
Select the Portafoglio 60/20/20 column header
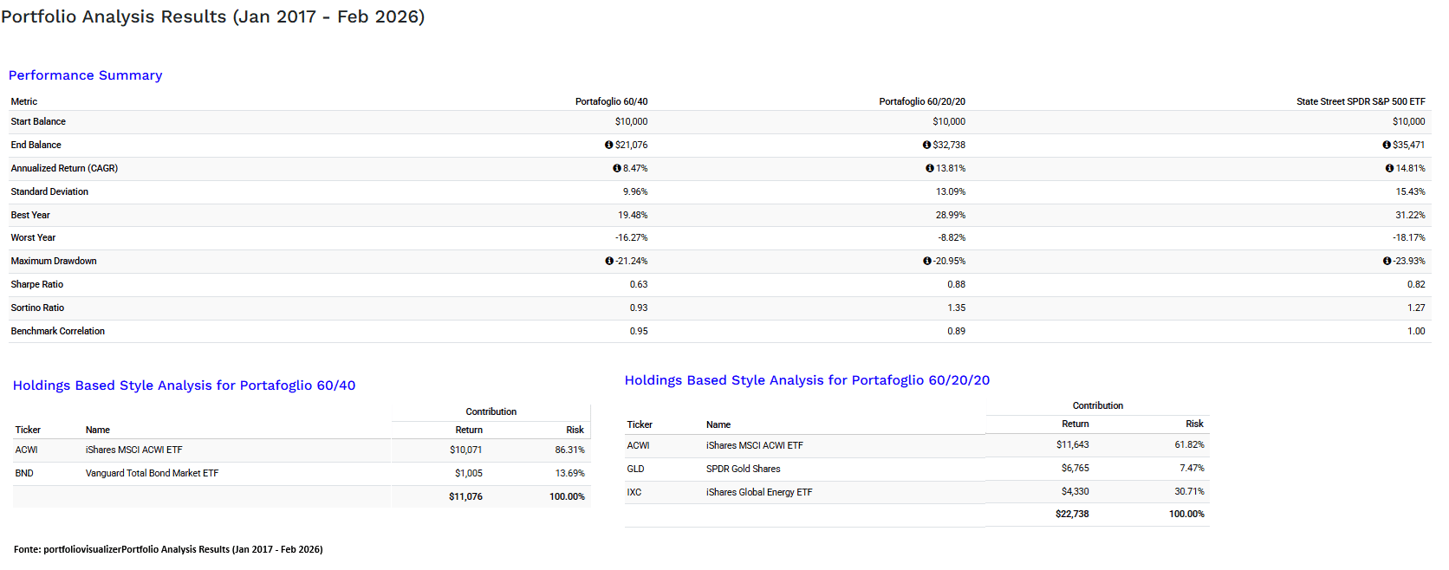(x=921, y=102)
